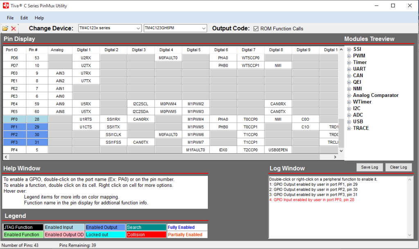Click the AIN3 cell in PE0 row
The height and width of the screenshot is (249, 419).
pos(60,73)
